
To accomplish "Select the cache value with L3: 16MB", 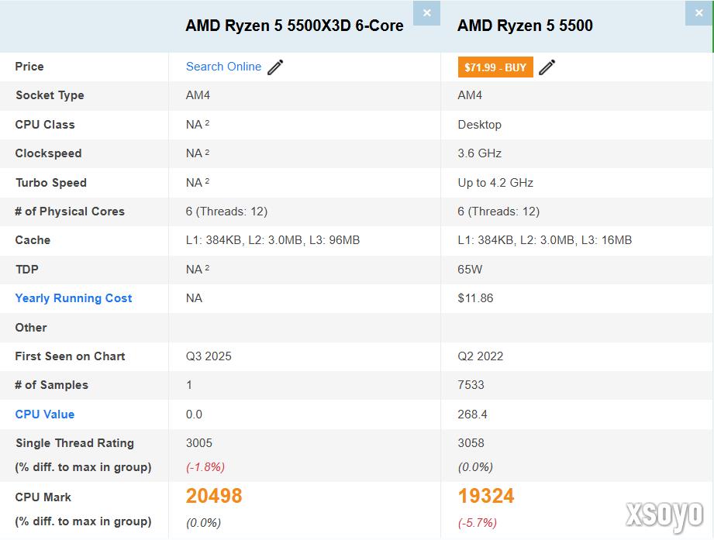I will [544, 239].
